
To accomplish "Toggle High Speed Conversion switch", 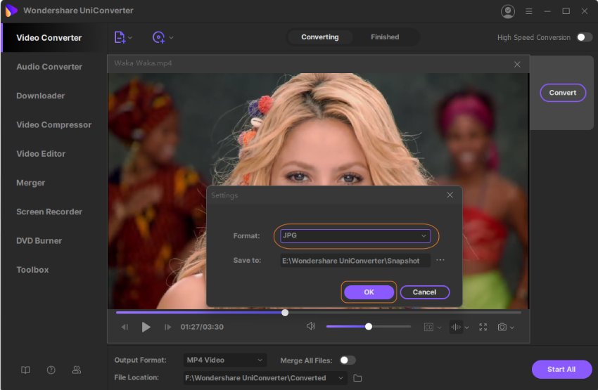I will 584,37.
